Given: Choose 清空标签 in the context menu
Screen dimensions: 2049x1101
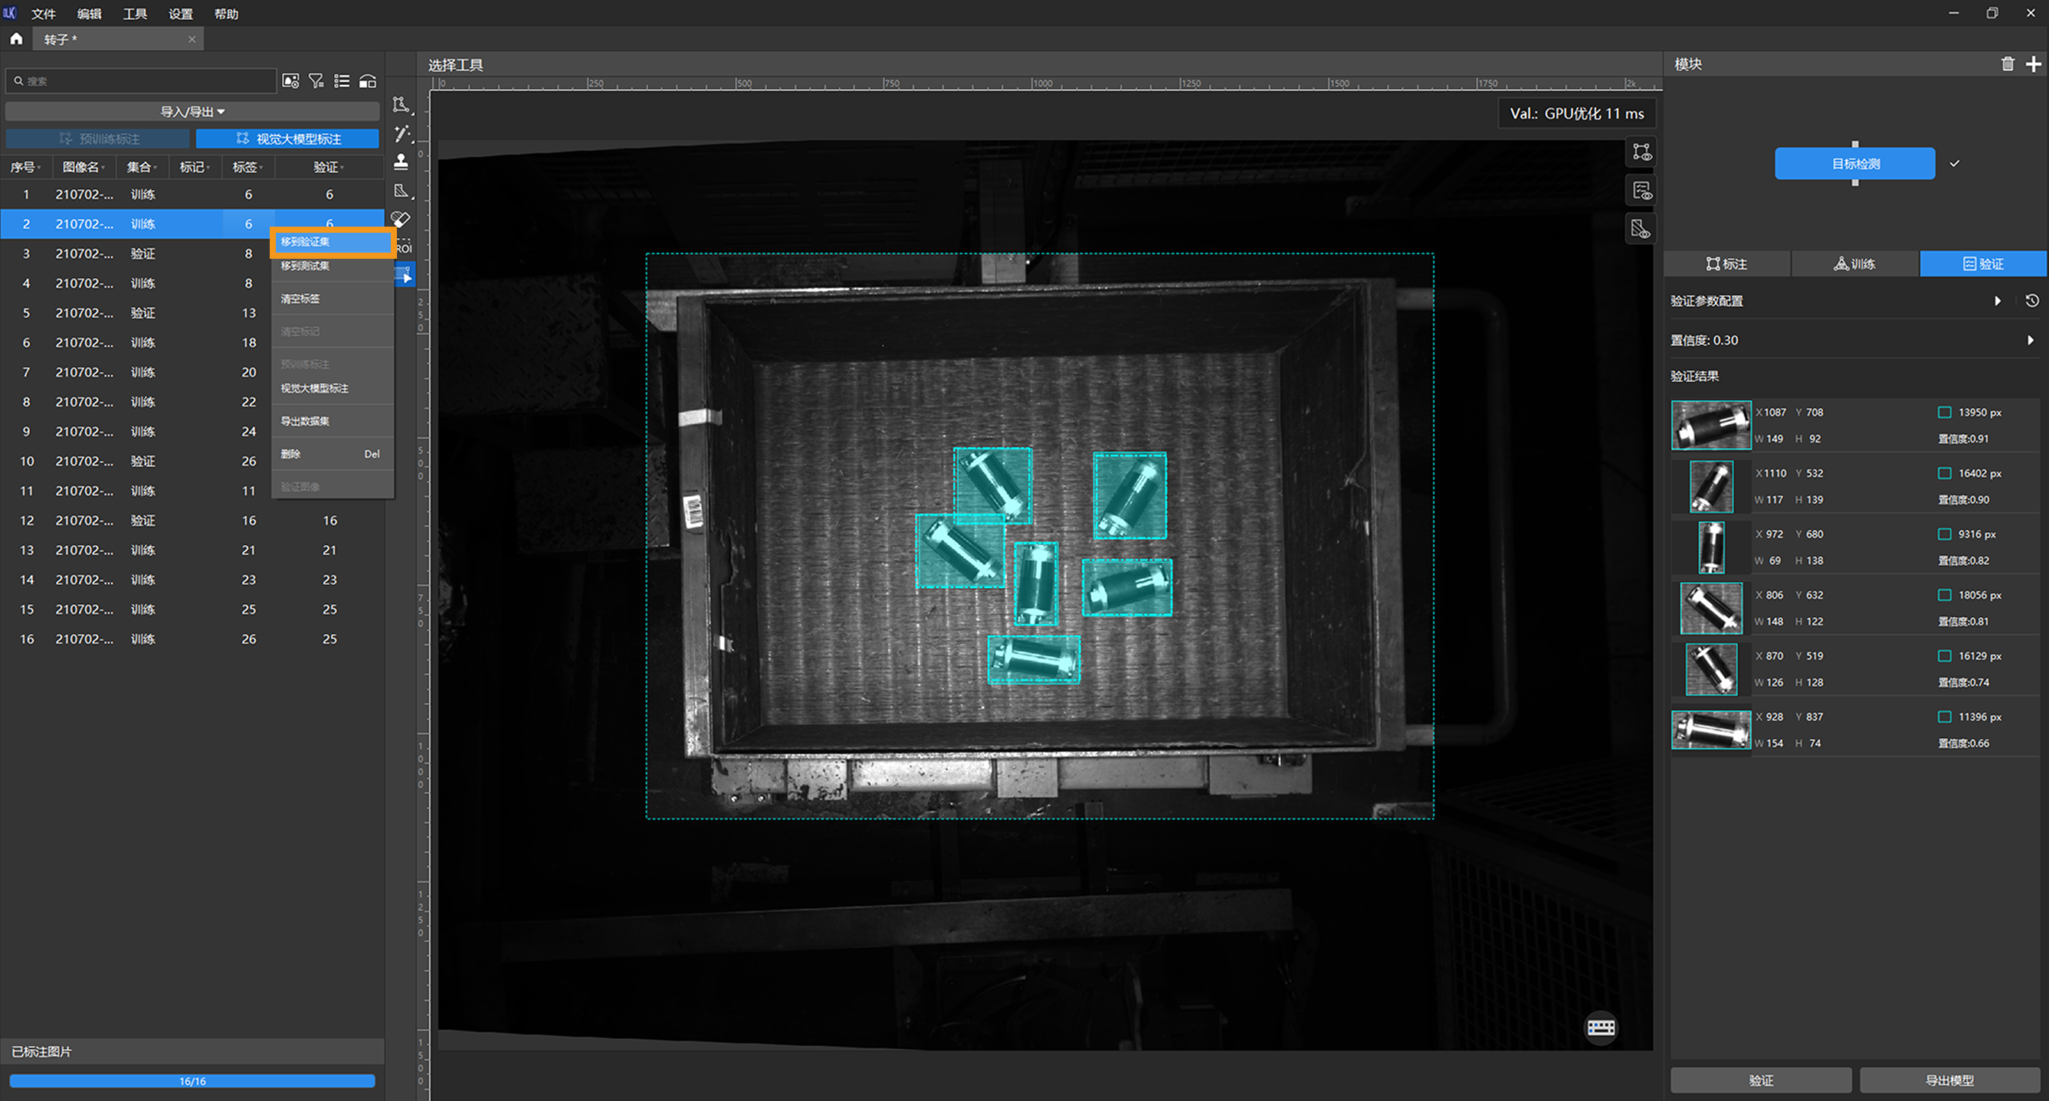Looking at the screenshot, I should (x=333, y=299).
